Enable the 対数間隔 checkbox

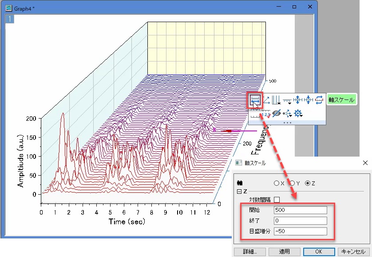point(277,200)
